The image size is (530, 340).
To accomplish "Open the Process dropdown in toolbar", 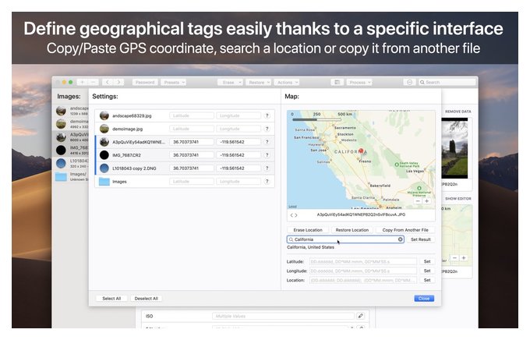I will click(359, 82).
